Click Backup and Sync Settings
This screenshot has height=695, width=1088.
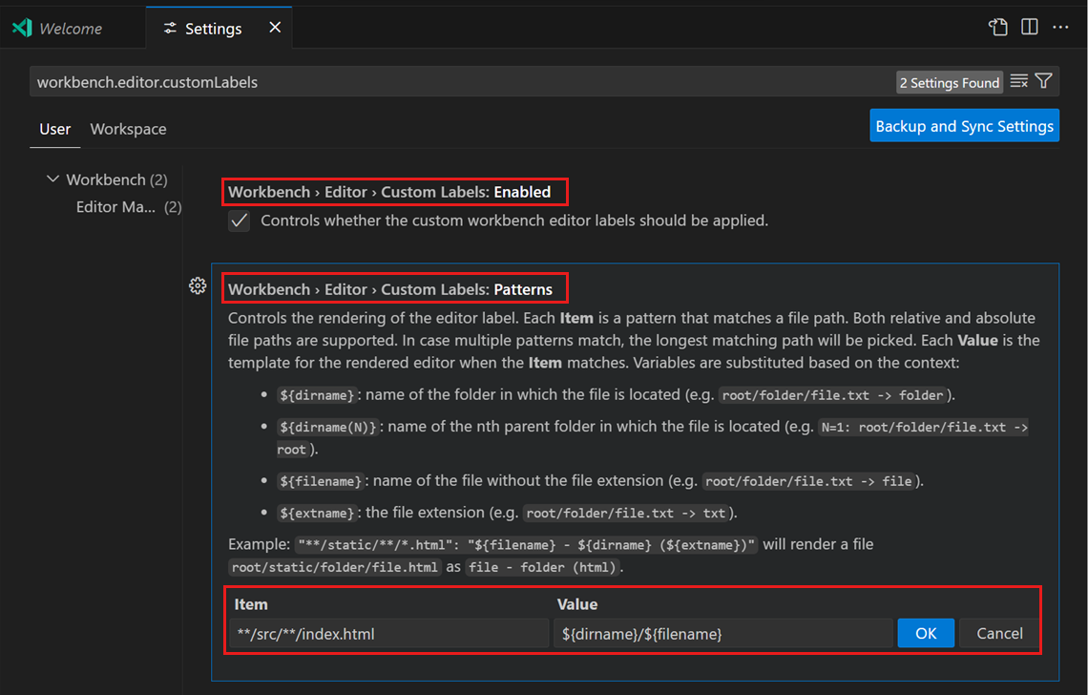(964, 125)
